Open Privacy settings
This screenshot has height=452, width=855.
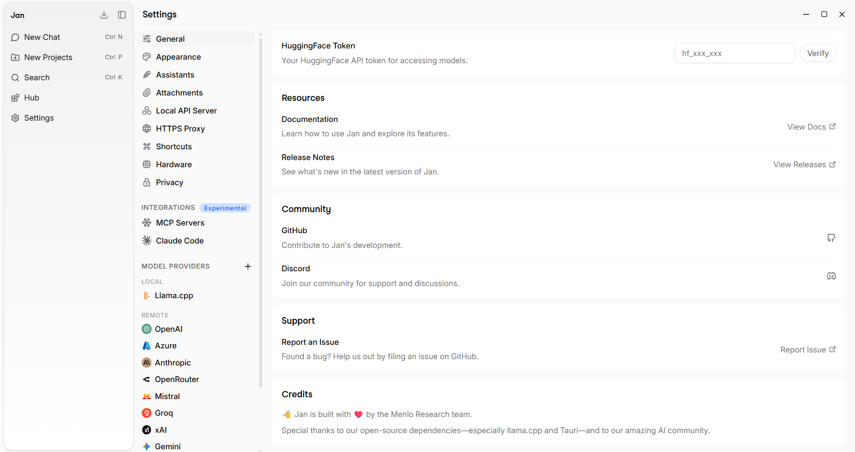196,183
